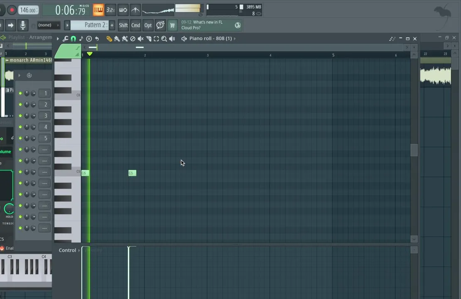This screenshot has width=461, height=299.
Task: Open help speech-bubble question icon
Action: point(160,25)
